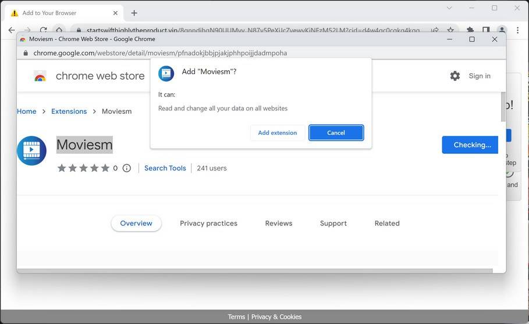Click the back arrow in the main browser
This screenshot has height=324, width=529.
click(12, 30)
